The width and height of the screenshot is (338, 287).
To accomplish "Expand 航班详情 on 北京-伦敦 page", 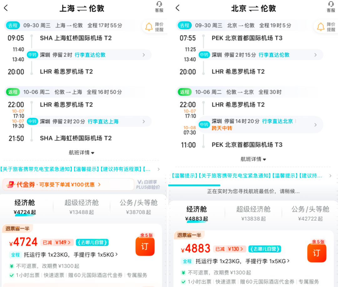I will pyautogui.click(x=253, y=159).
